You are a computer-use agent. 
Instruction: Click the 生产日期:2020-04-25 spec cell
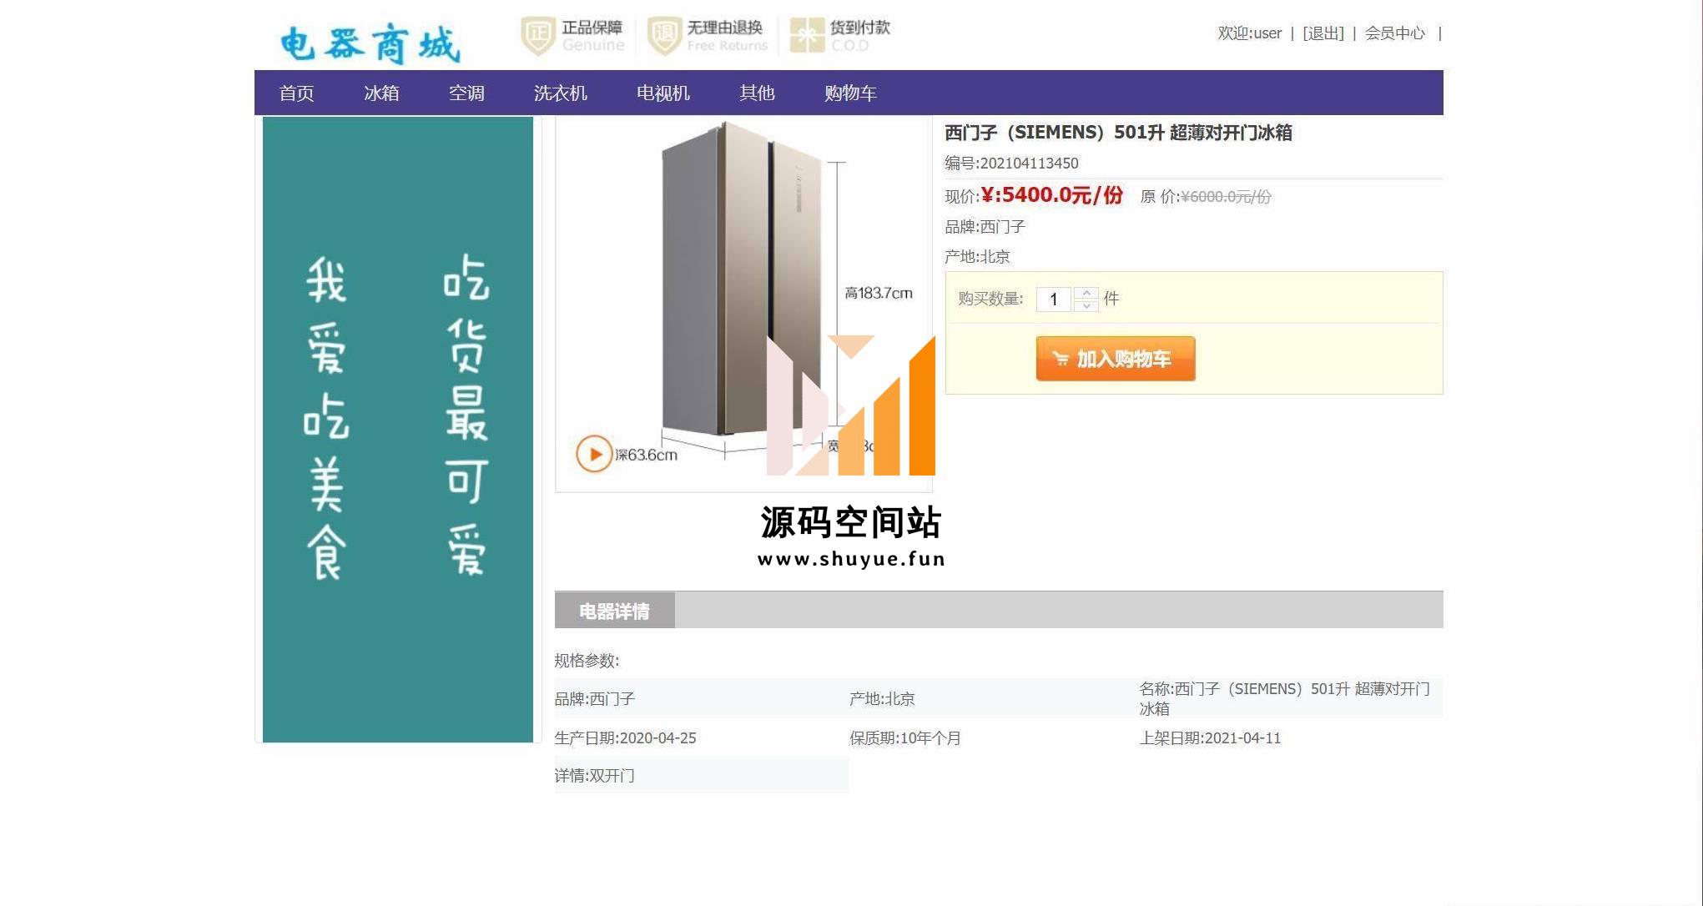625,738
